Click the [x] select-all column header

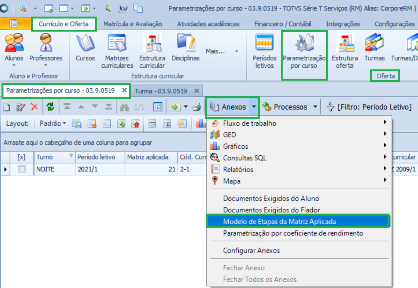(22, 157)
